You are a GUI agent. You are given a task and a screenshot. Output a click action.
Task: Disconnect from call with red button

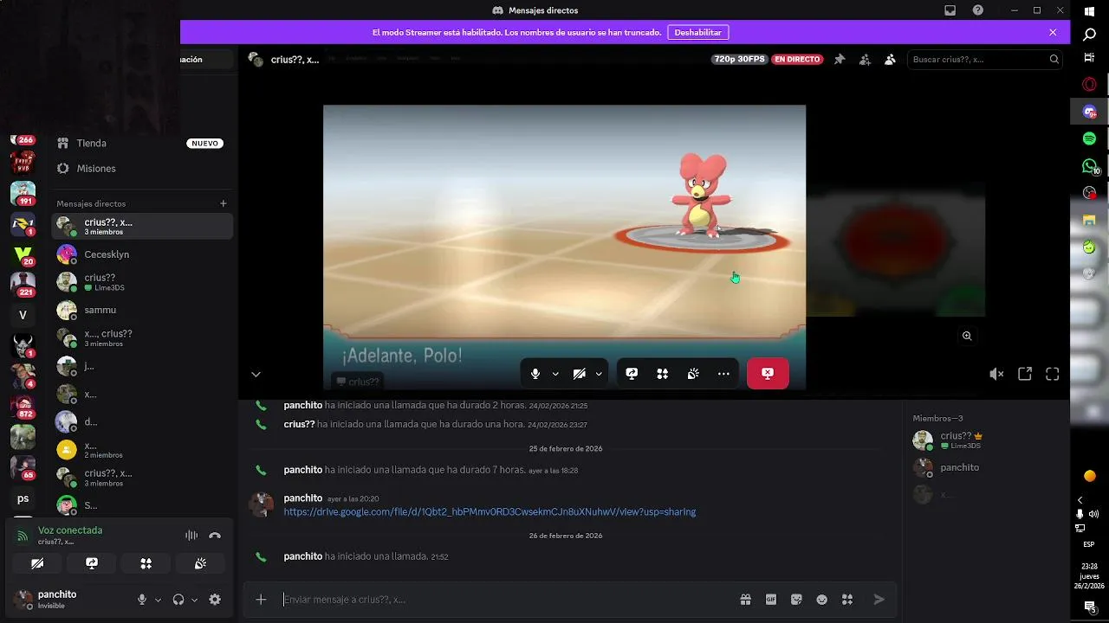click(x=768, y=374)
